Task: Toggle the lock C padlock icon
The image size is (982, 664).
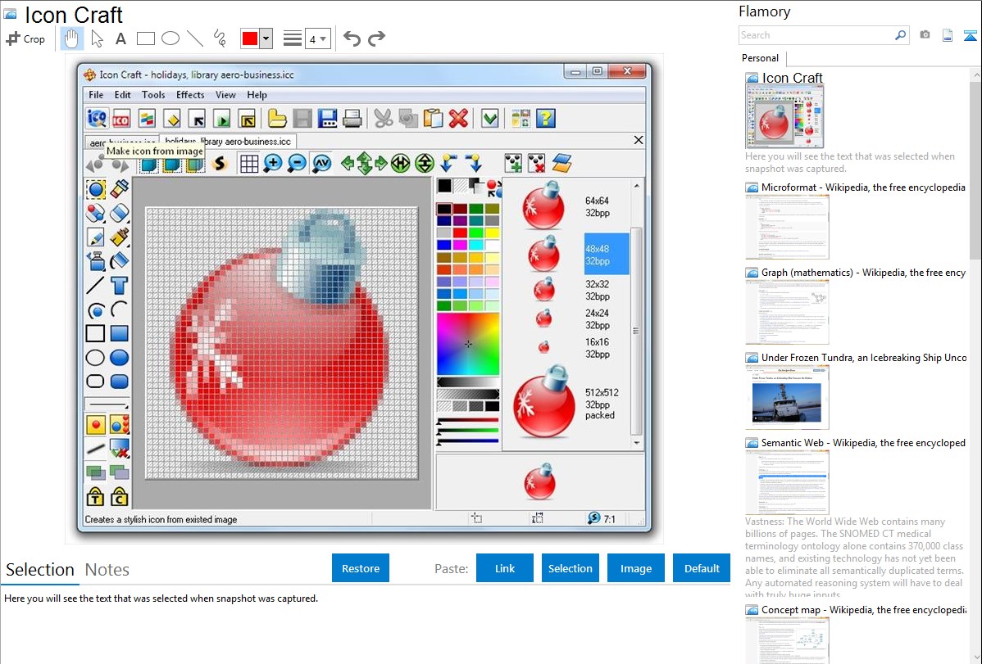Action: pos(119,496)
